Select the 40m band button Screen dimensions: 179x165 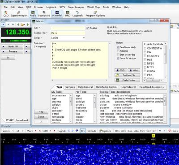(124, 131)
